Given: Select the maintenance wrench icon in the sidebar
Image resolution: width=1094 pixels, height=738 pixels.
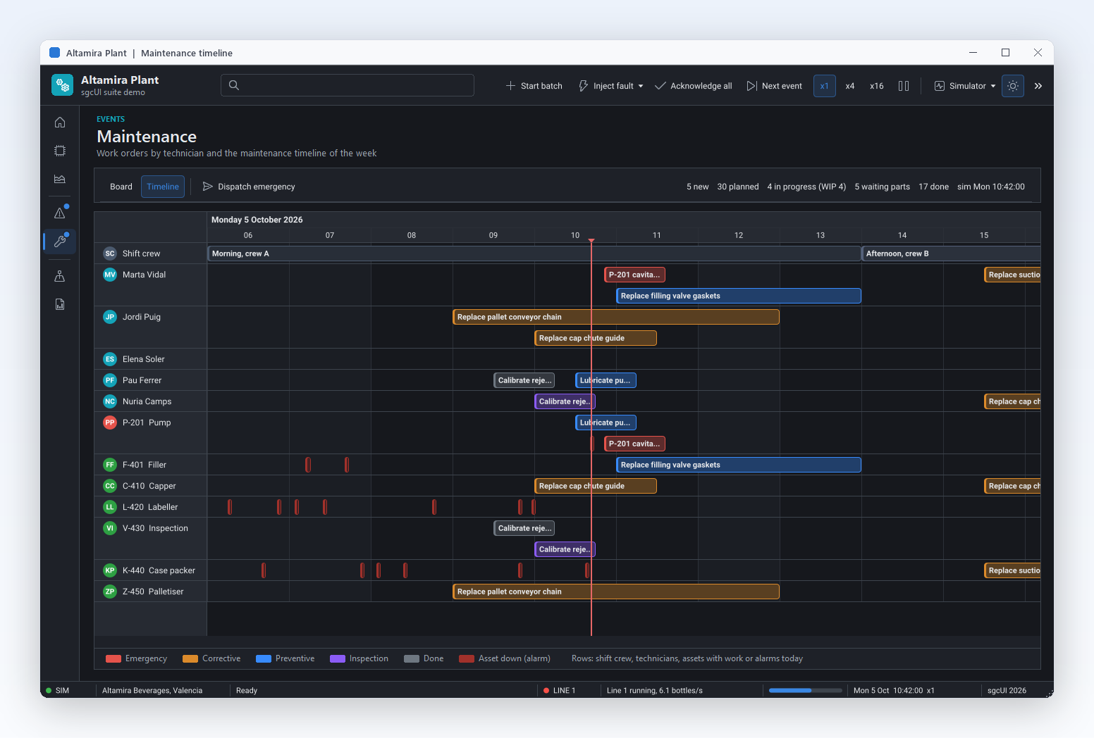Looking at the screenshot, I should coord(60,241).
